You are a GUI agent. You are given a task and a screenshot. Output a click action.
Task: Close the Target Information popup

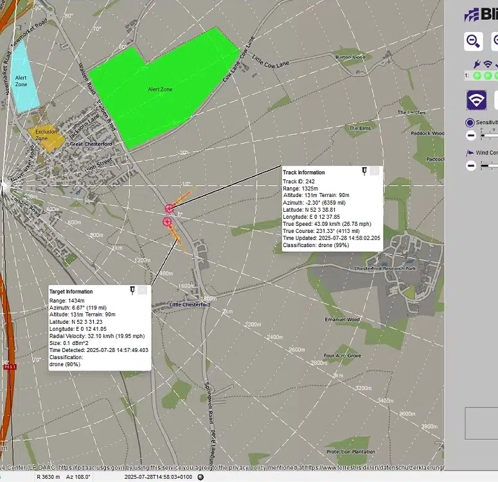(x=143, y=291)
